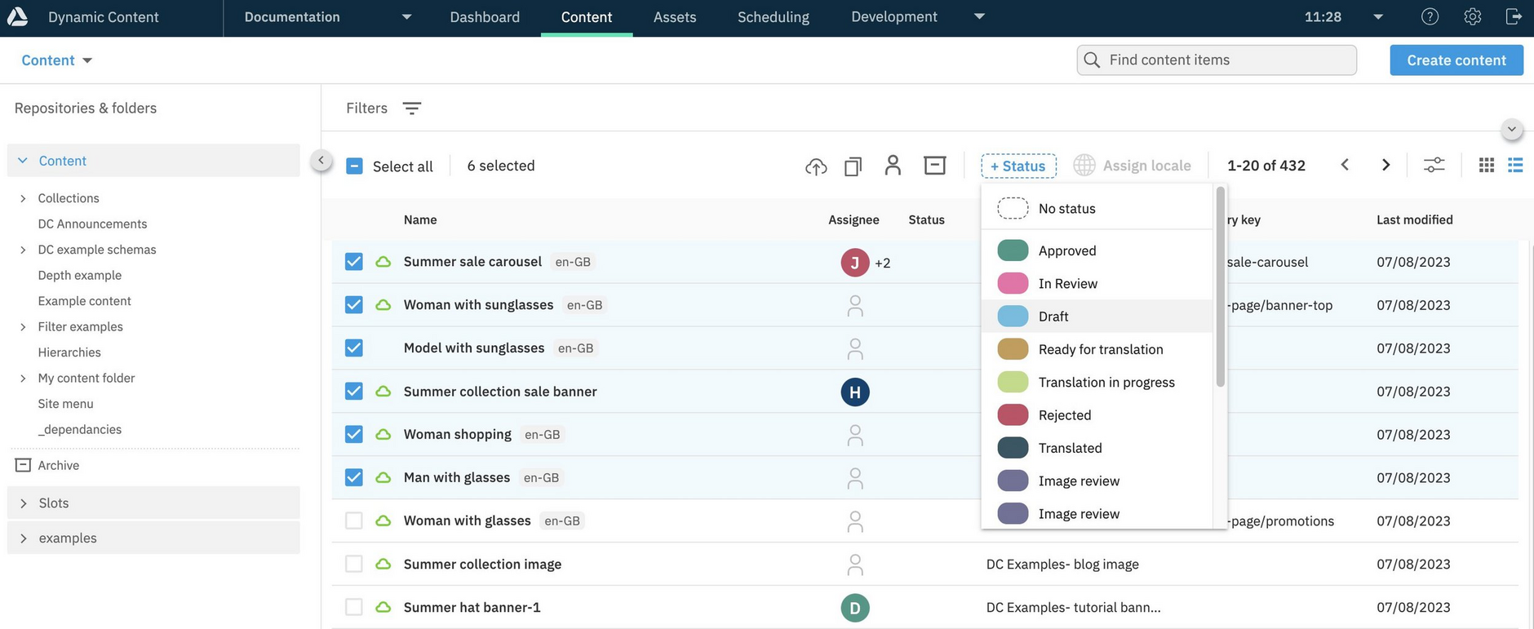Image resolution: width=1534 pixels, height=629 pixels.
Task: Uncheck Summer sale carousel checkbox
Action: tap(353, 261)
